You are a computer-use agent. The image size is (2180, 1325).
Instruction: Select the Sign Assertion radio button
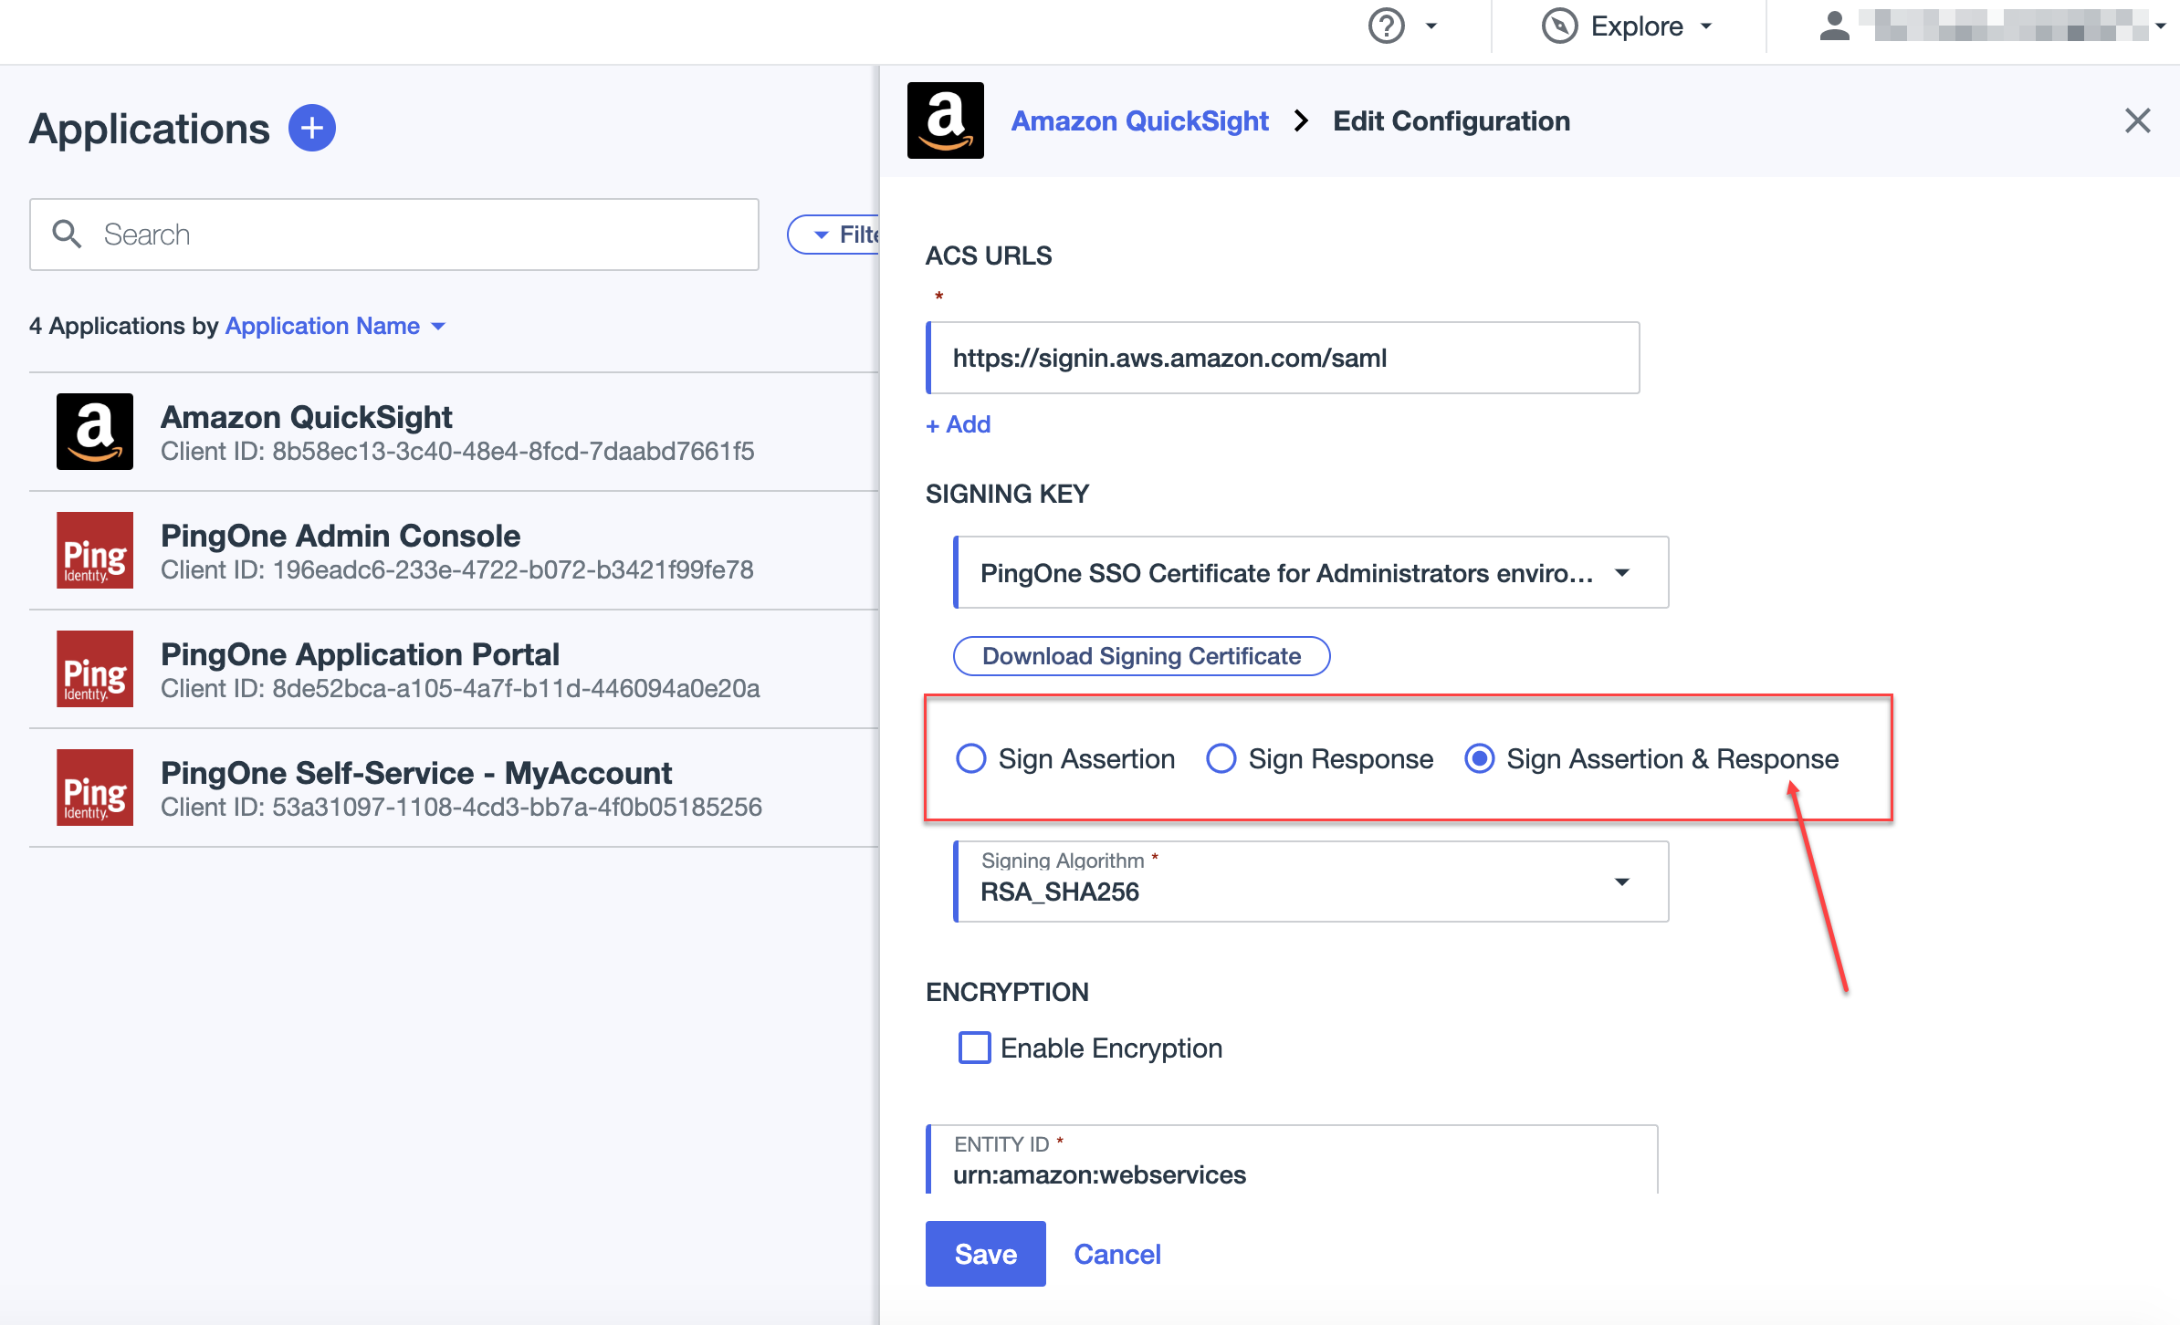(971, 758)
